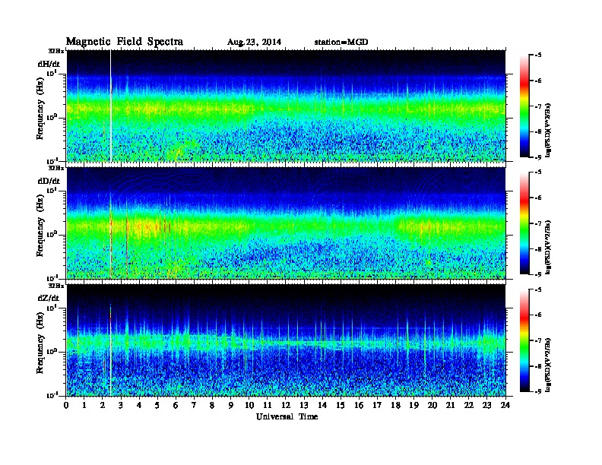Click the dH/dt spectrogram plot area
The image size is (602, 465).
pos(286,106)
